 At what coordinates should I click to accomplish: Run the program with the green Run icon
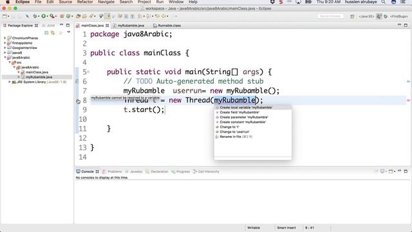point(43,16)
